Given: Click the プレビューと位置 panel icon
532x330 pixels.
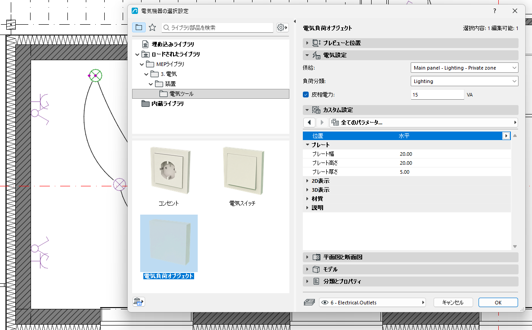Looking at the screenshot, I should pos(317,43).
